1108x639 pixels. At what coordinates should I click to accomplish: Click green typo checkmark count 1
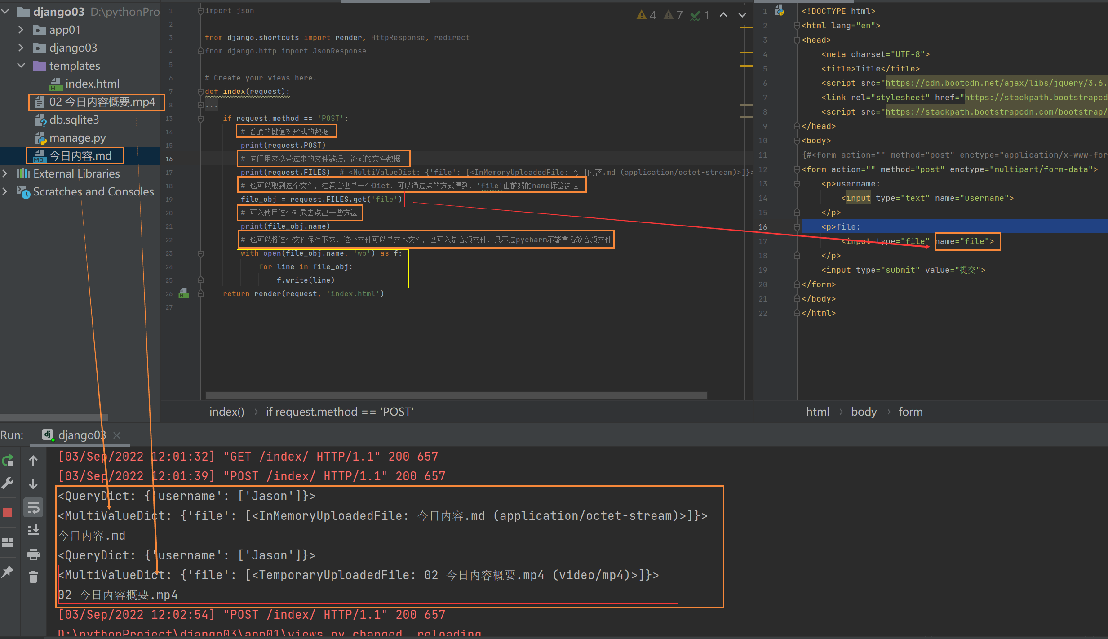pos(700,15)
